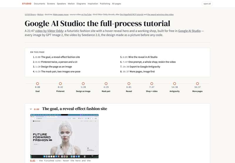The image size is (235, 163).
Task: Switch to the Motion nav item
Action: click(71, 4)
